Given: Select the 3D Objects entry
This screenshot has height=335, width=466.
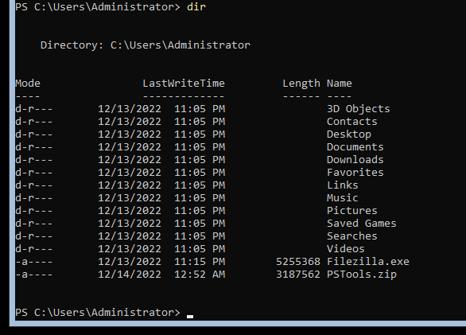Looking at the screenshot, I should click(x=359, y=109).
